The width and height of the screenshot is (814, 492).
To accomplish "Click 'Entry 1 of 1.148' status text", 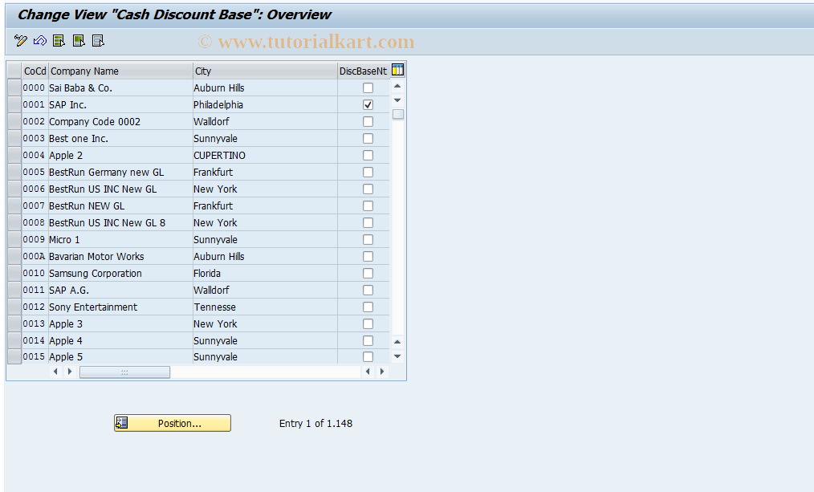I will 315,424.
